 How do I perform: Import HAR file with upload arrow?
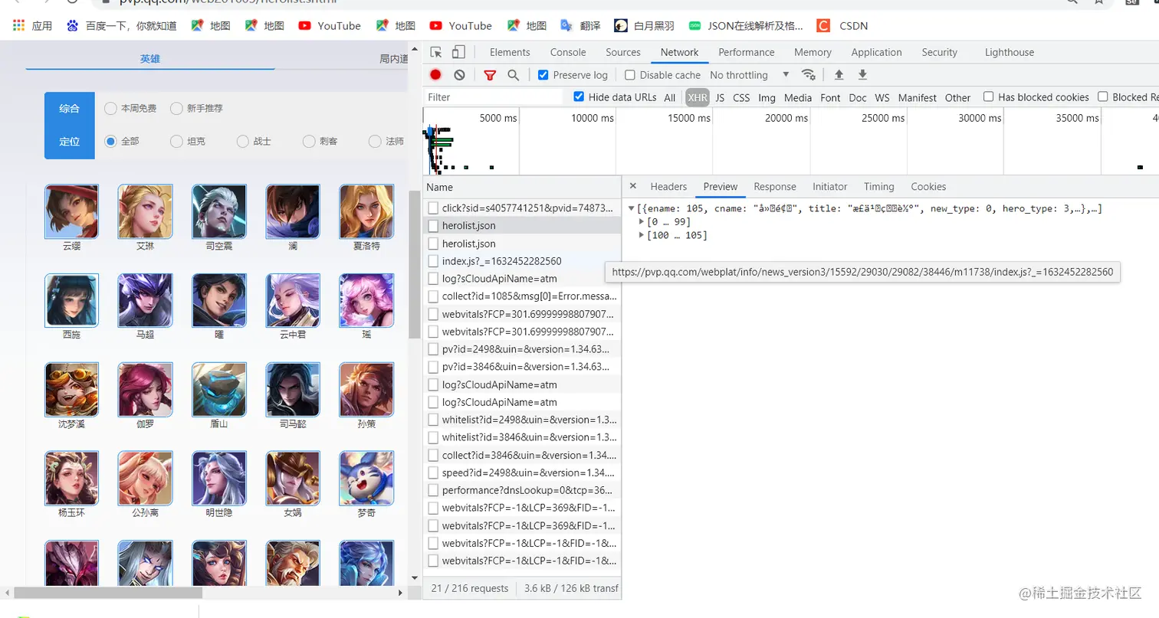coord(839,74)
